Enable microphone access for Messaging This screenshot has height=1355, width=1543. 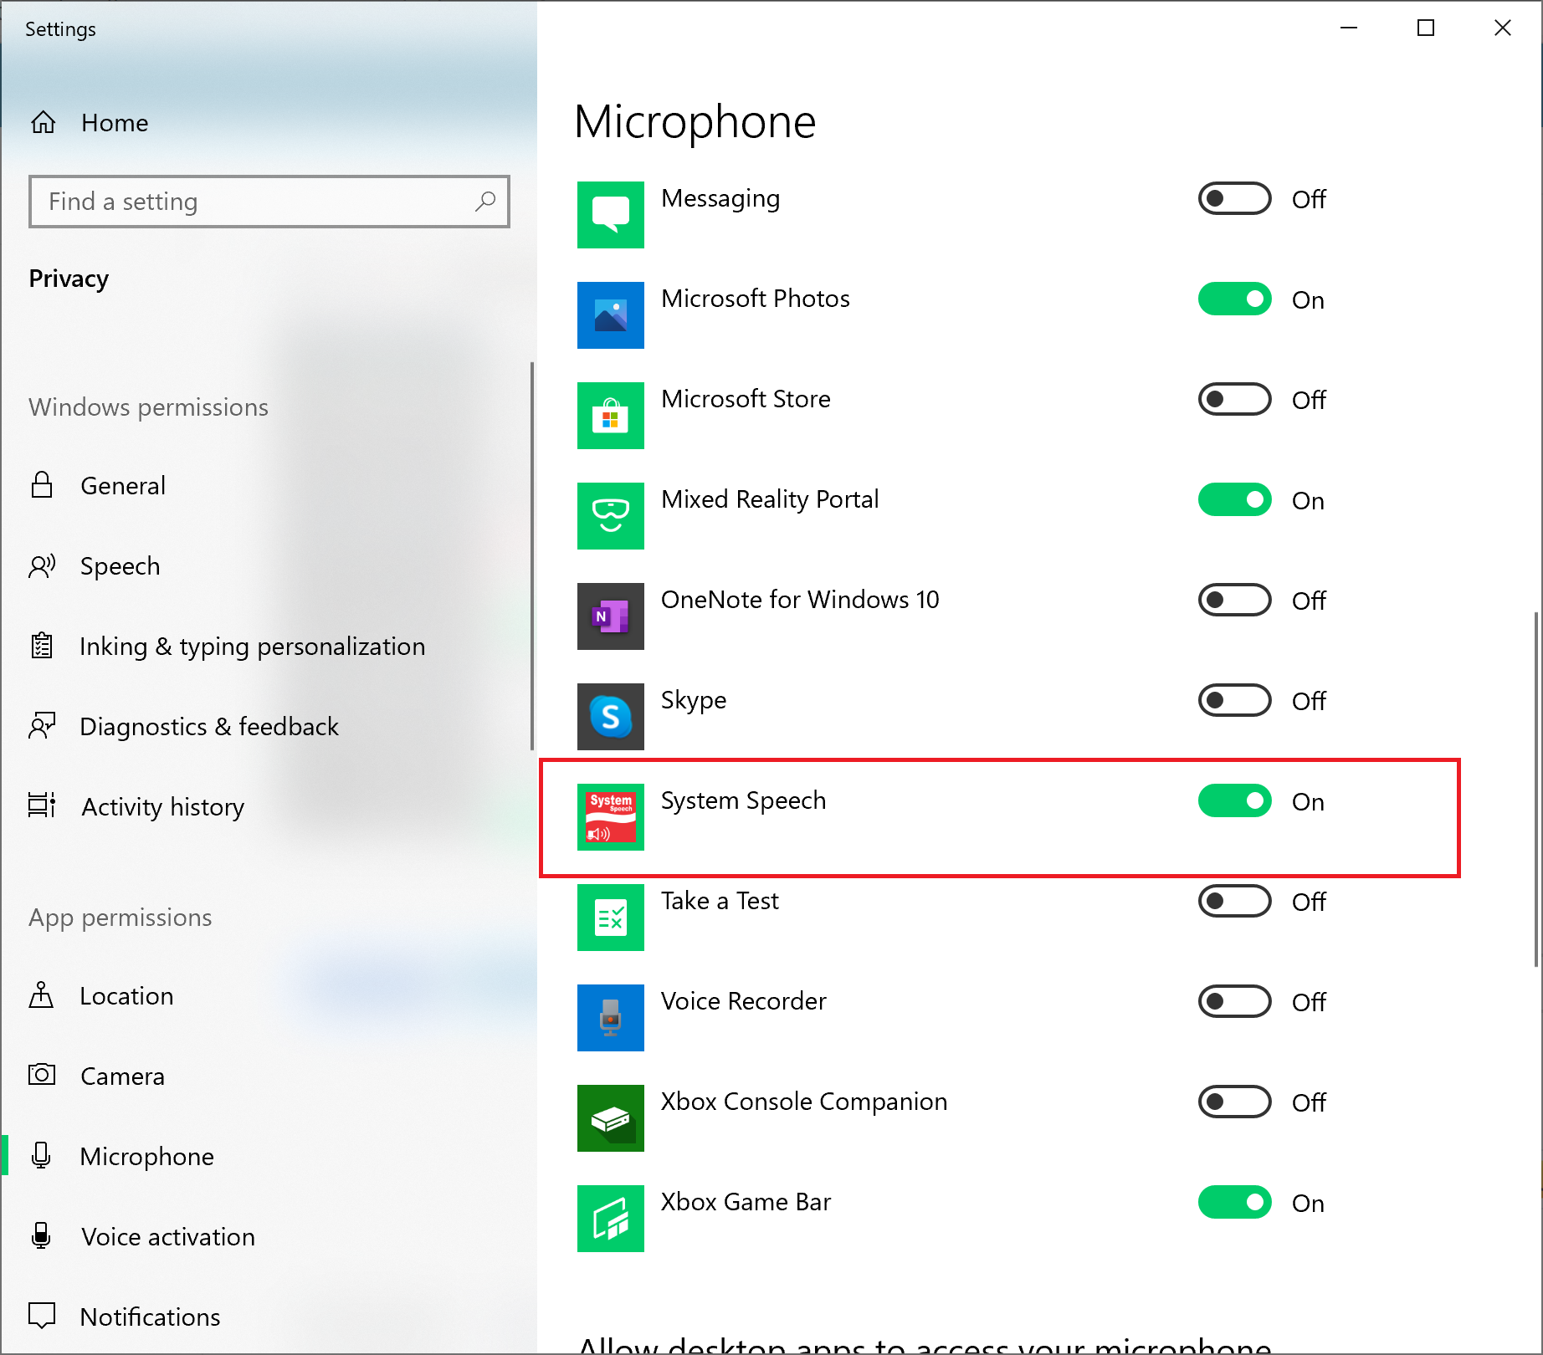pos(1235,198)
